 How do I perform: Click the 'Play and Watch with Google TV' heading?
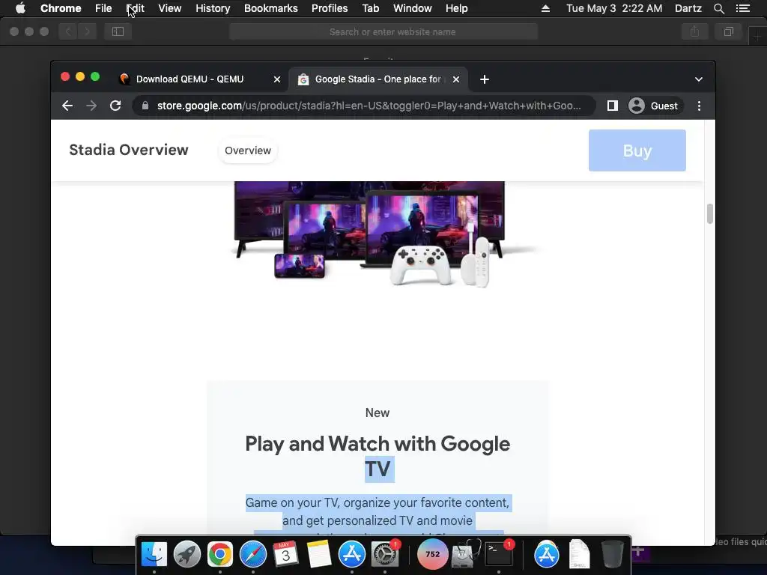[x=378, y=456]
